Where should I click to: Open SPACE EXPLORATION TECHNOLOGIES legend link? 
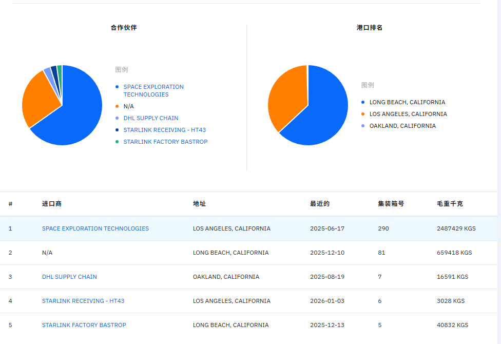tap(153, 90)
